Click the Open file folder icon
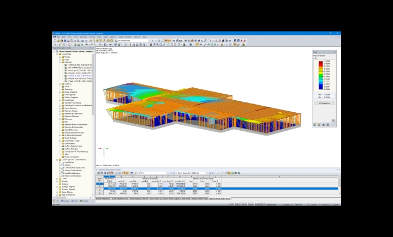This screenshot has width=393, height=237. (58, 40)
